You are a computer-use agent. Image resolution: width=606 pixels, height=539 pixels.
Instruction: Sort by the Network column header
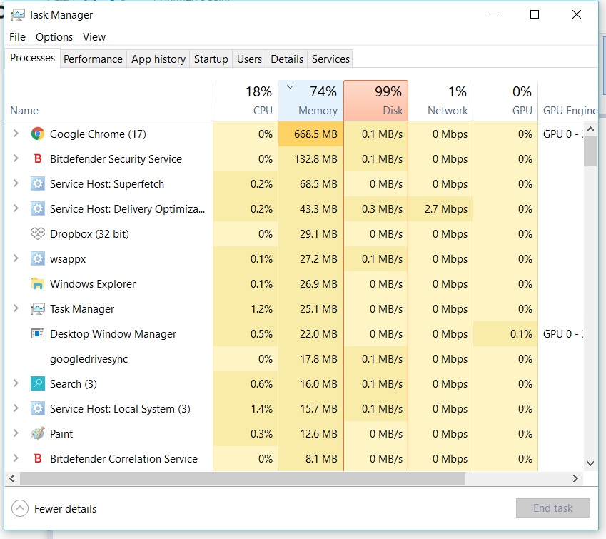pos(440,101)
